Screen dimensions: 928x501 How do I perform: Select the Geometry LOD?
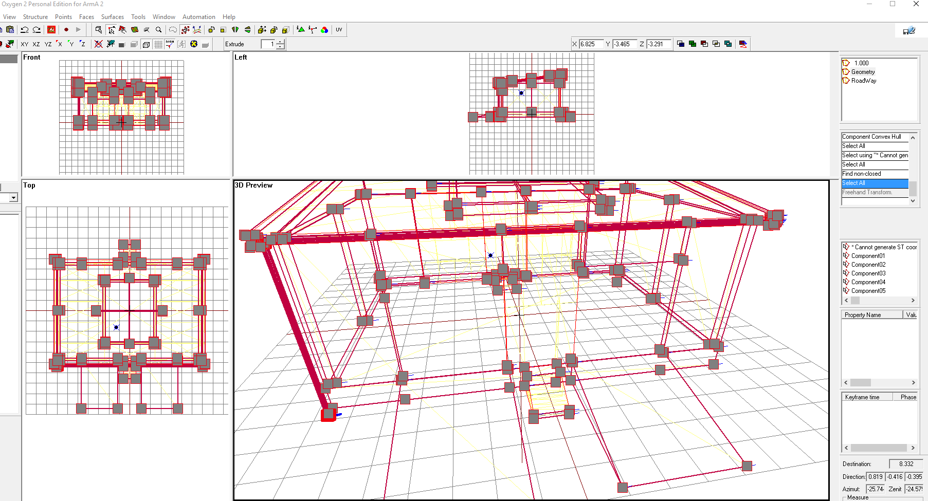(863, 72)
